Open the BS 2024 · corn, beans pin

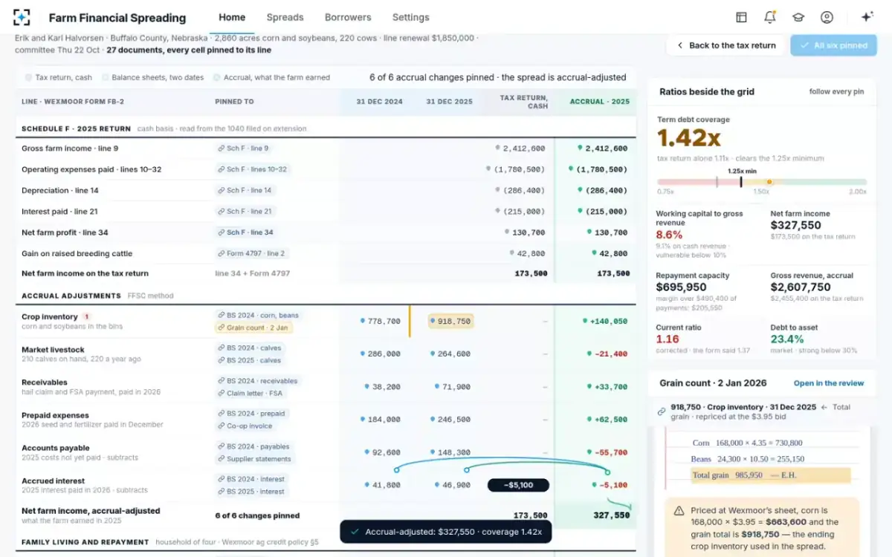tap(258, 315)
